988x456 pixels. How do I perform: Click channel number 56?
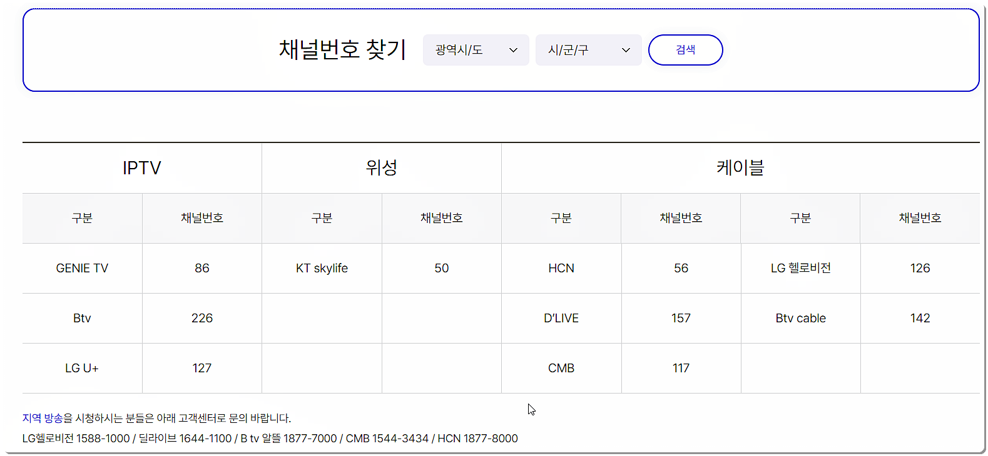point(681,268)
